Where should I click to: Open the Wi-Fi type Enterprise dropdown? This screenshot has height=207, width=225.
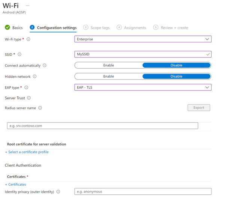143,39
